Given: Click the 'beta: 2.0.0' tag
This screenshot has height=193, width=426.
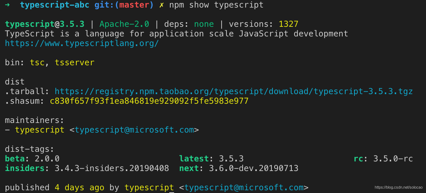Looking at the screenshot, I should click(32, 159).
